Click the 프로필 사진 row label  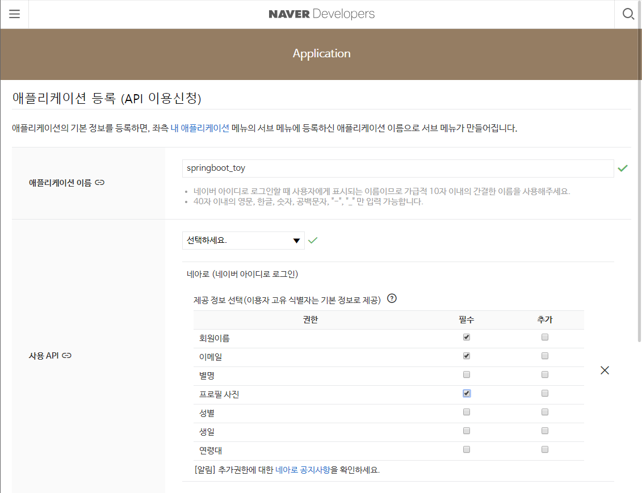pos(219,394)
